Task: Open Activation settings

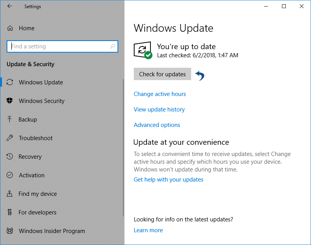Action: pyautogui.click(x=31, y=175)
